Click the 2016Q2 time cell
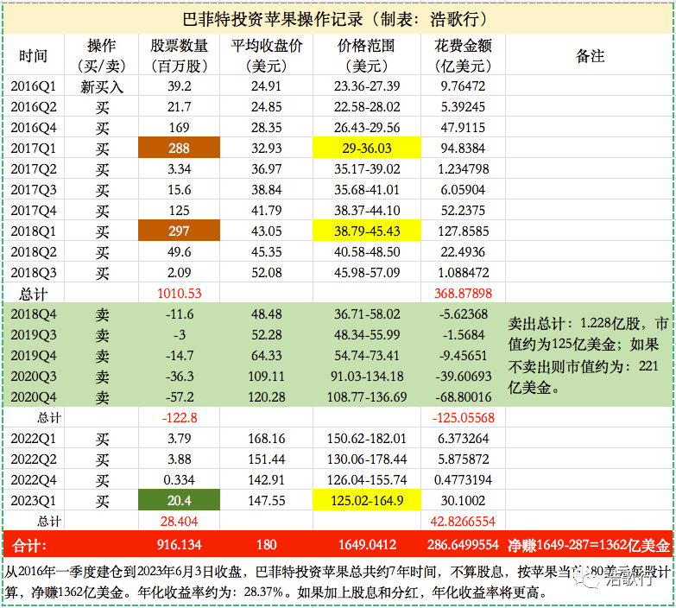The height and width of the screenshot is (608, 676). coord(34,106)
